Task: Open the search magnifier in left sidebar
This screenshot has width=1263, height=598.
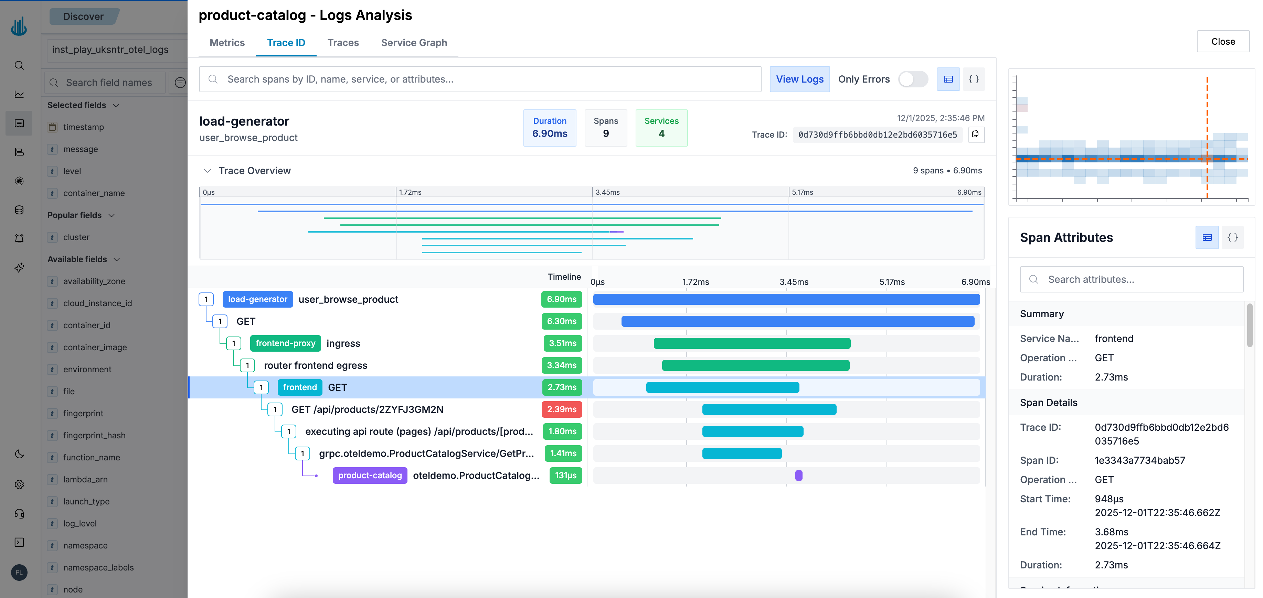Action: tap(19, 65)
